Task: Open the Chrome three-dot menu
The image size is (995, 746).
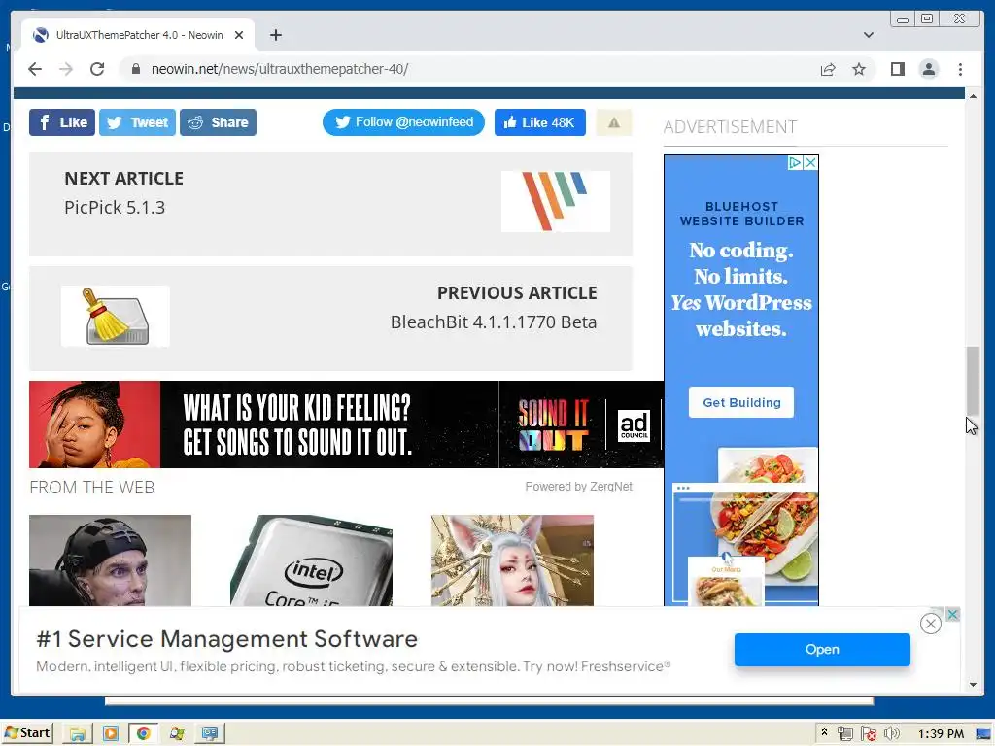Action: click(x=960, y=69)
